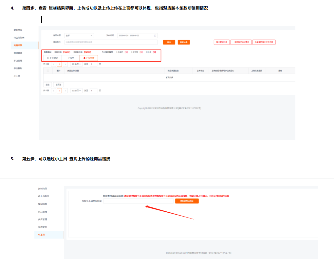Viewport: 334px width, 270px height.
Task: Go to previous page in top pagination
Action: click(x=53, y=64)
